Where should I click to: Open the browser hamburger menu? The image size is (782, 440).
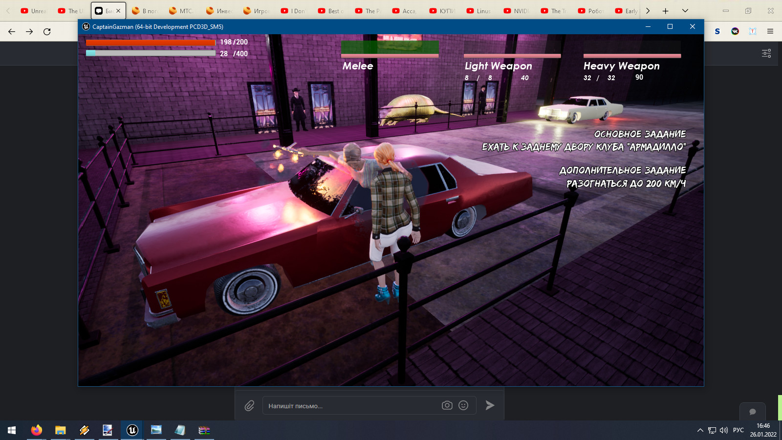click(770, 31)
